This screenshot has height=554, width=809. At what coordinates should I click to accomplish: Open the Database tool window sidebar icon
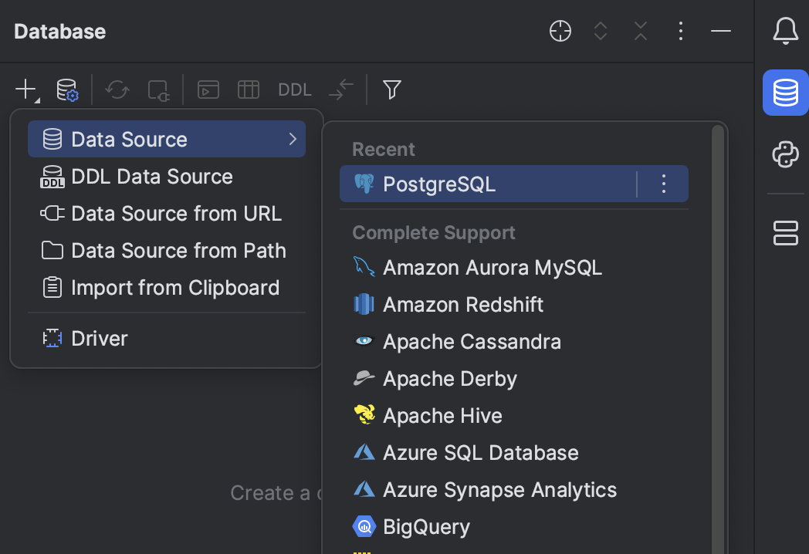click(785, 93)
